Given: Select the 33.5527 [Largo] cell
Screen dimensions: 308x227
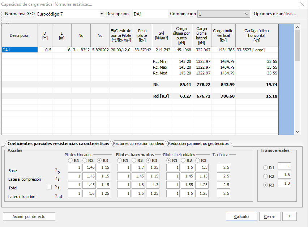Looking at the screenshot, I should click(257, 50).
